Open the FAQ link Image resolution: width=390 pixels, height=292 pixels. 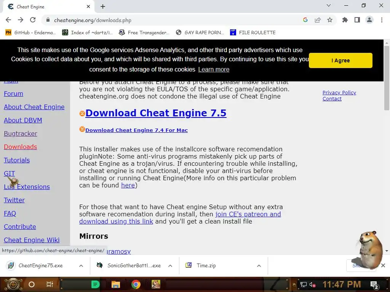point(10,213)
